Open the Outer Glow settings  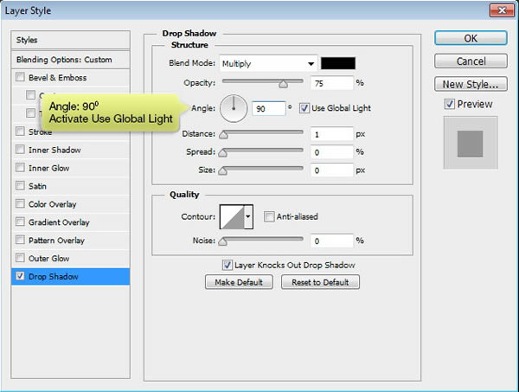coord(49,259)
